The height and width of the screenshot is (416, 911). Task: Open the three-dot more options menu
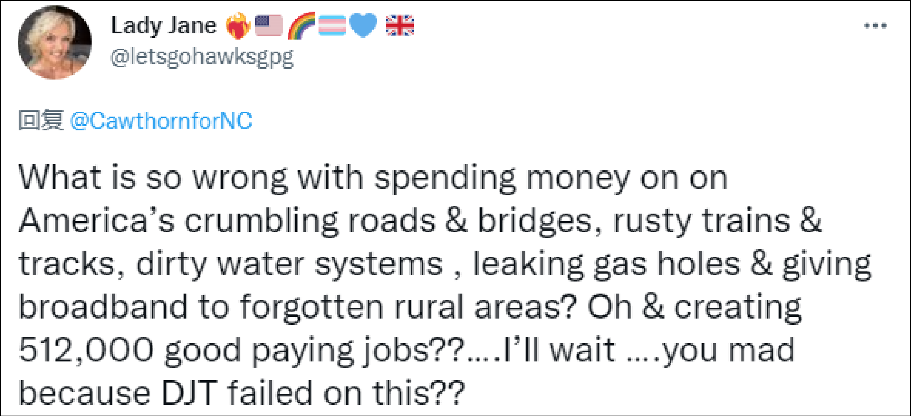pos(875,26)
